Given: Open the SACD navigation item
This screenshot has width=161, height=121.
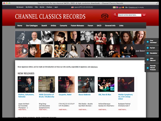Looking at the screenshot, I should pyautogui.click(x=99, y=26).
